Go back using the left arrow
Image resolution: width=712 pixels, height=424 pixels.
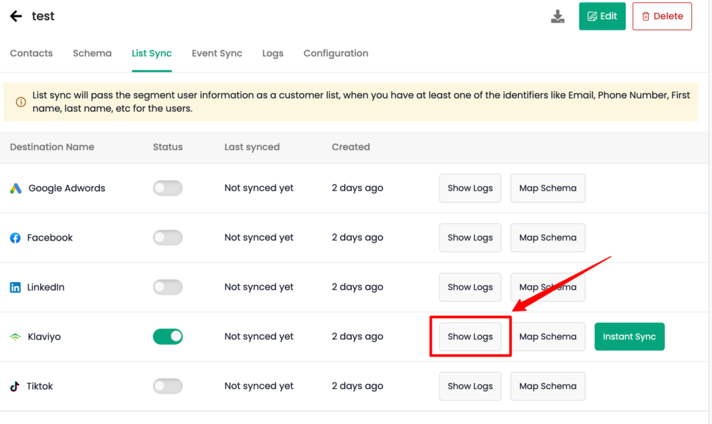tap(16, 17)
